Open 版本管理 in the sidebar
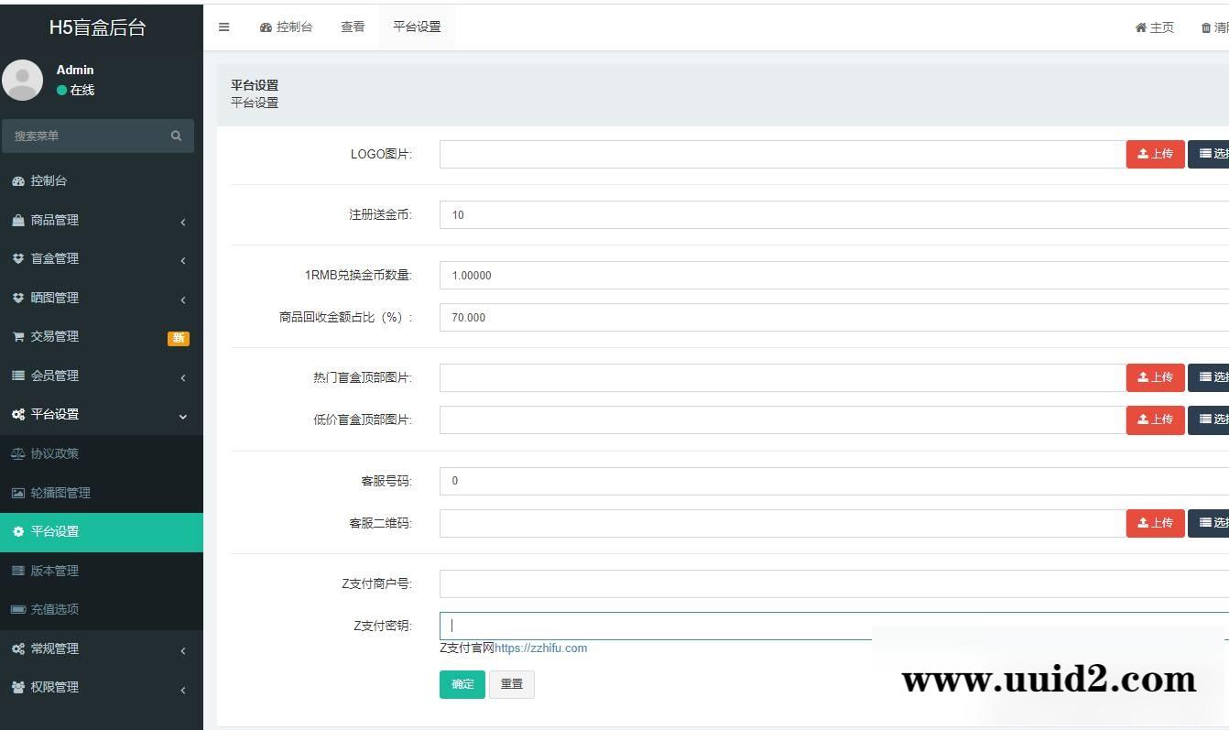The width and height of the screenshot is (1229, 730). [54, 571]
